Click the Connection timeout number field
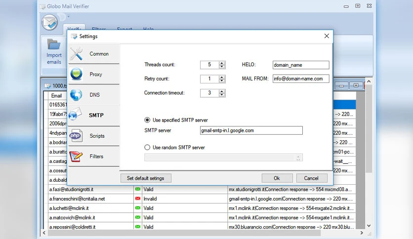The width and height of the screenshot is (413, 239). (209, 93)
